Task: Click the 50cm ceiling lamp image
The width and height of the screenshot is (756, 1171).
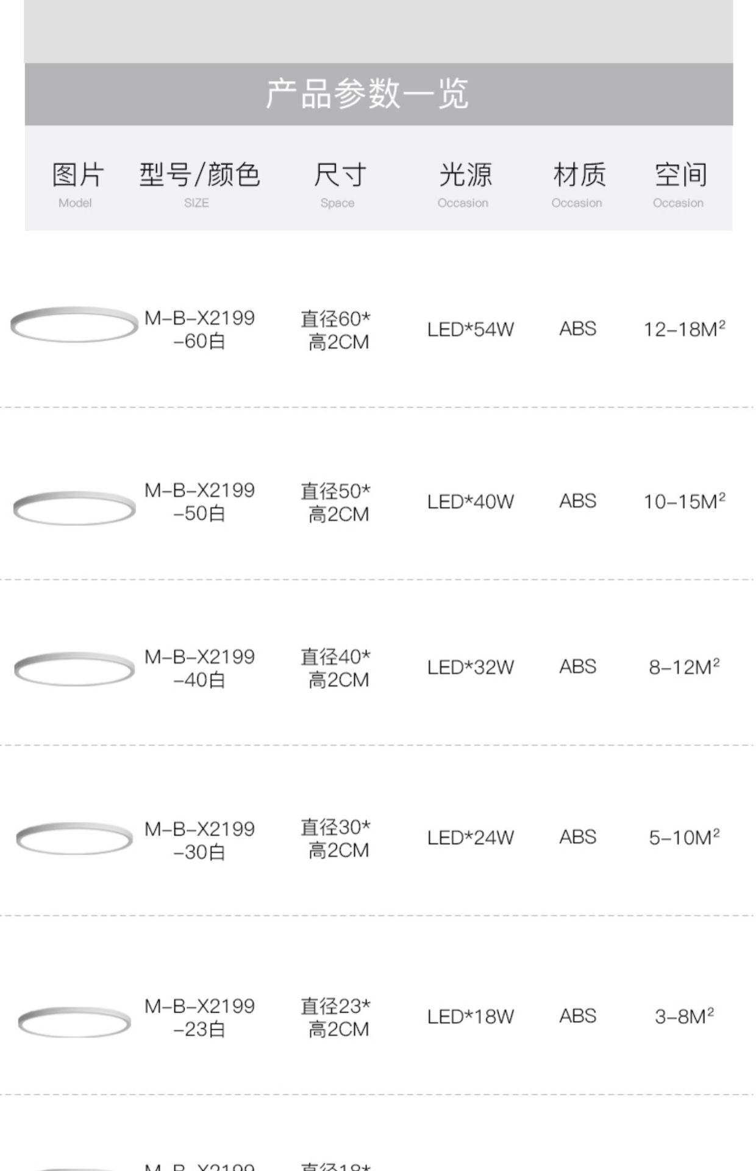Action: [74, 507]
